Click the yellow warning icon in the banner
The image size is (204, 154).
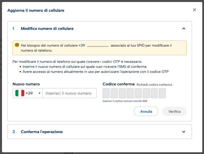click(17, 45)
